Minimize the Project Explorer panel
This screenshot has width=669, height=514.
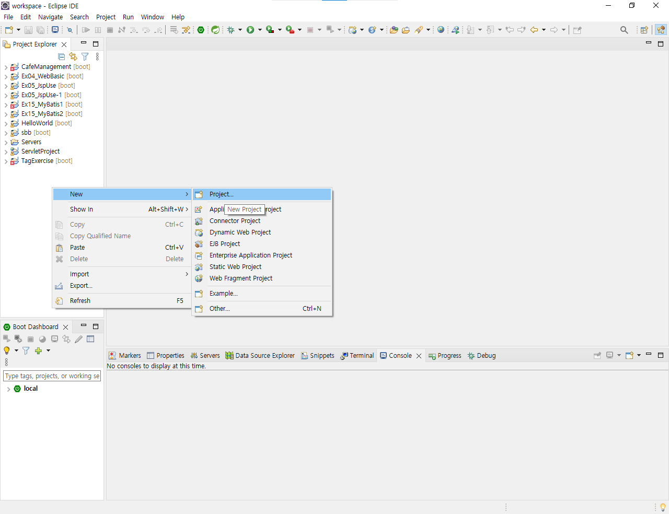pyautogui.click(x=83, y=43)
